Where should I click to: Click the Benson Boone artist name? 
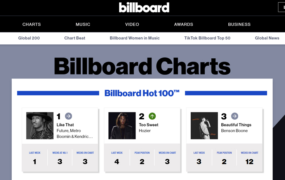tap(234, 131)
